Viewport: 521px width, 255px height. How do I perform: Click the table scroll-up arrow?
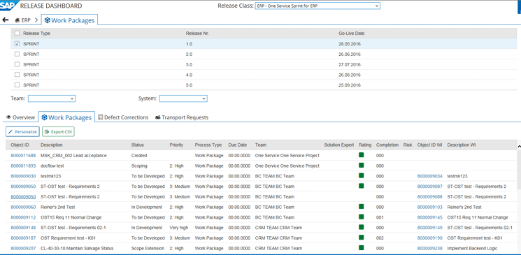[x=519, y=146]
